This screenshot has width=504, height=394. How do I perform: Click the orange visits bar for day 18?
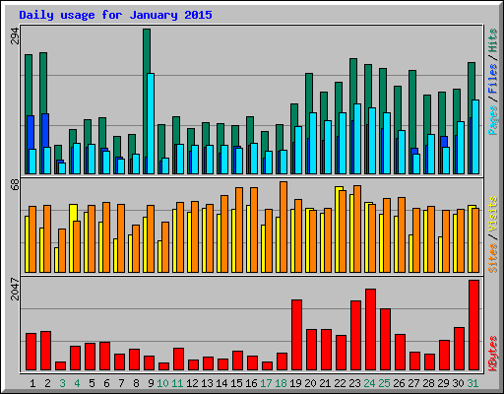(x=283, y=227)
